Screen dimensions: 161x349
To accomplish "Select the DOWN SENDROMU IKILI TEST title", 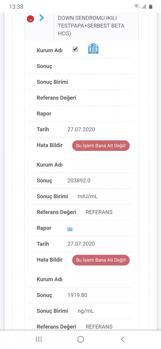I will (91, 26).
